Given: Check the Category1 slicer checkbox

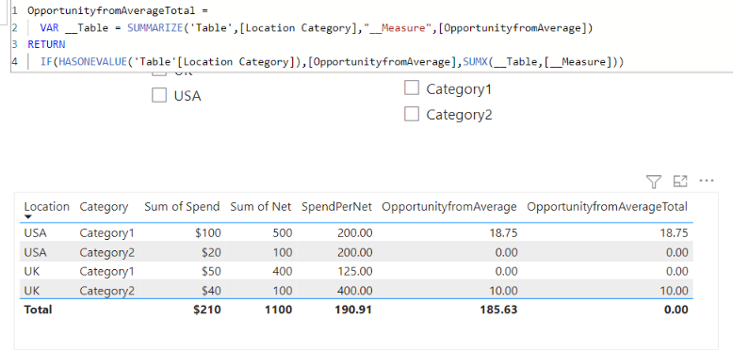Looking at the screenshot, I should point(412,87).
